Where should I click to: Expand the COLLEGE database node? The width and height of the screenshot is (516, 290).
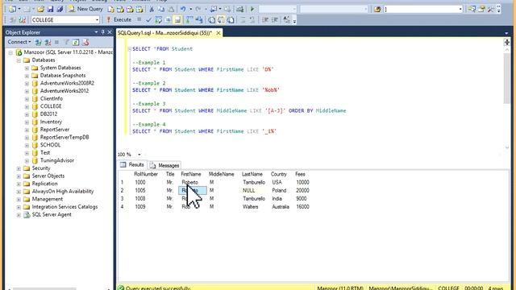27,106
